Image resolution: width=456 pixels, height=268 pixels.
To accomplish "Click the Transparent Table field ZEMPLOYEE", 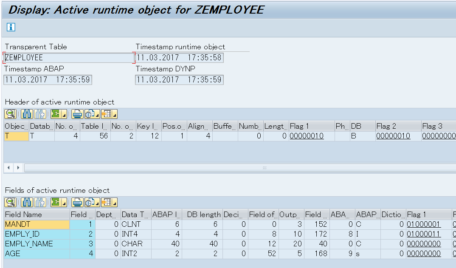I will pos(69,58).
